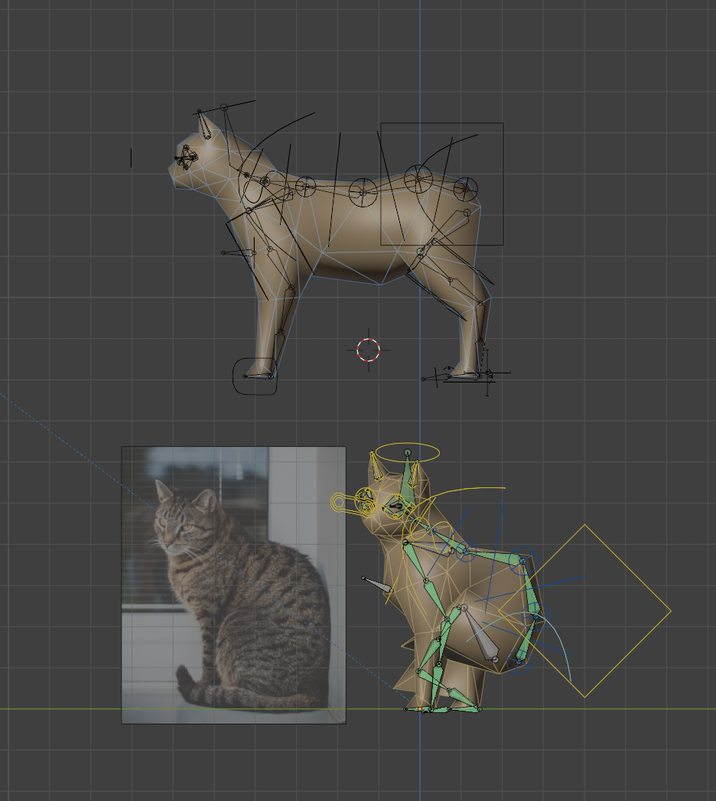Select double yellow rings at sitting cat's nose

[338, 502]
